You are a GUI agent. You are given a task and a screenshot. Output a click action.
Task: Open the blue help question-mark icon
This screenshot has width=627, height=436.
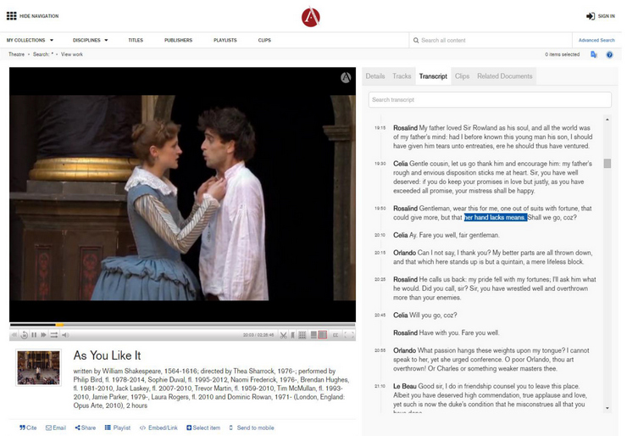[x=609, y=54]
